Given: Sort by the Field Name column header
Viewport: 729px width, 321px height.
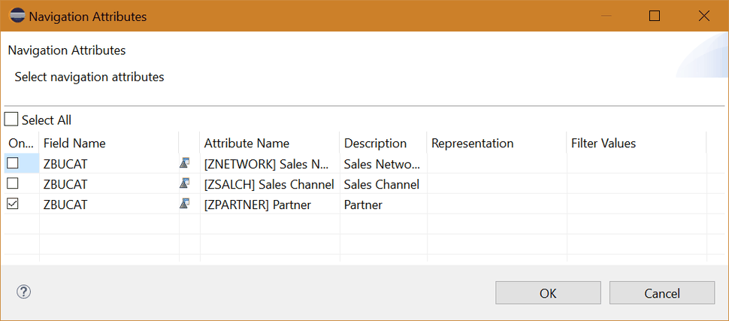Looking at the screenshot, I should click(109, 143).
